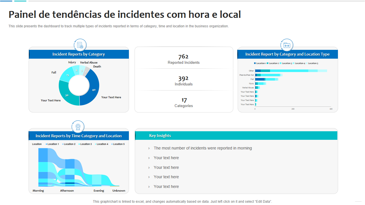Click the subtitle beginning 'This slide presents the dashboard'
This screenshot has width=365, height=205.
(x=119, y=26)
